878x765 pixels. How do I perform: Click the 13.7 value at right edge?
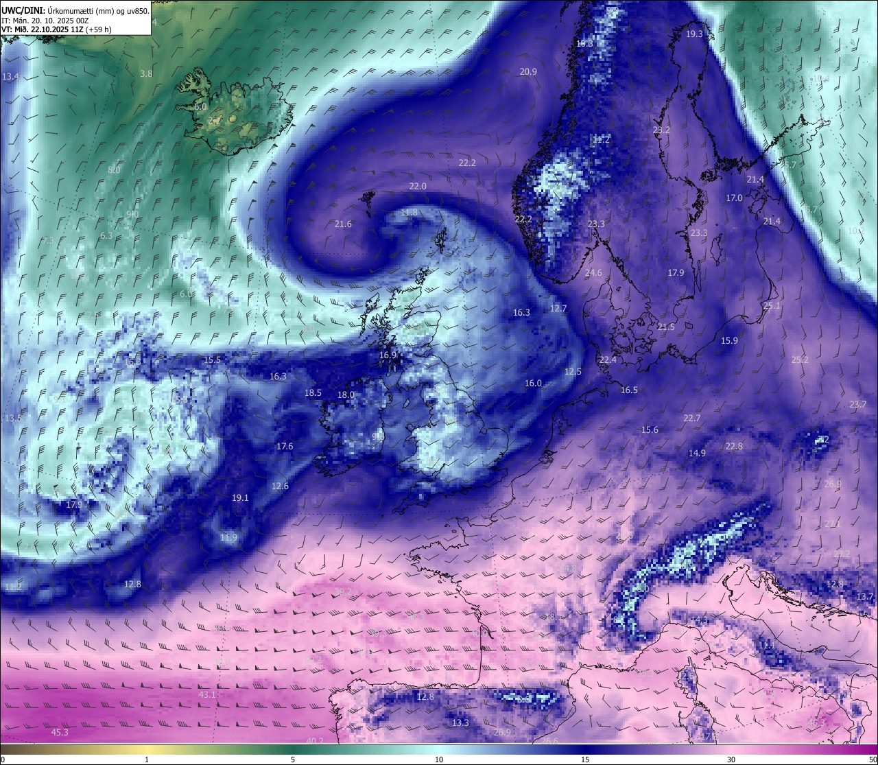(866, 596)
